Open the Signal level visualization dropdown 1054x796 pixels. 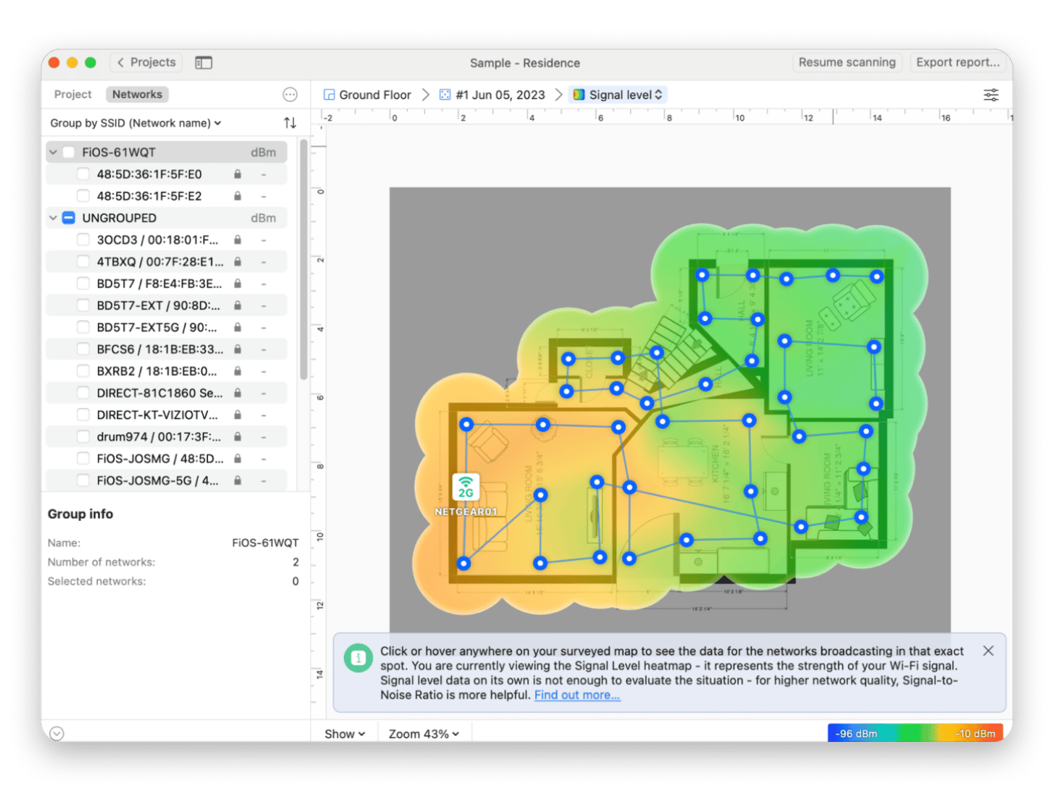[x=618, y=95]
